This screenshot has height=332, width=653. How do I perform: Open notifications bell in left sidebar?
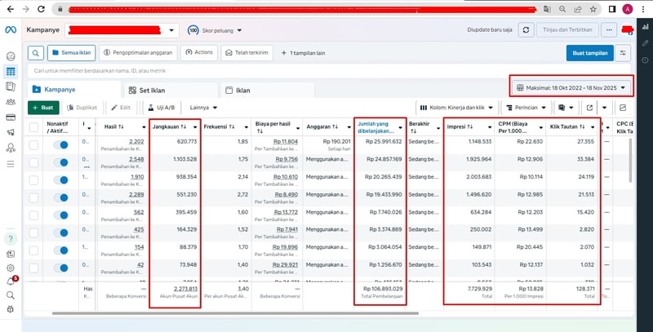[11, 281]
